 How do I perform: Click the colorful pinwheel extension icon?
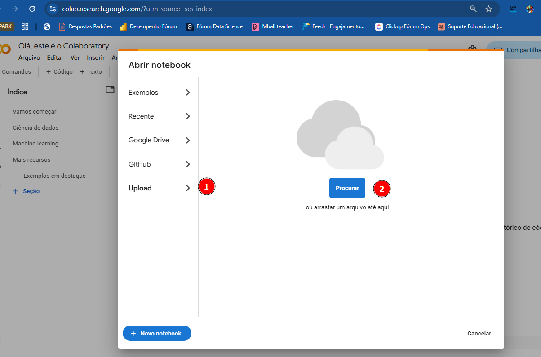pos(530,9)
